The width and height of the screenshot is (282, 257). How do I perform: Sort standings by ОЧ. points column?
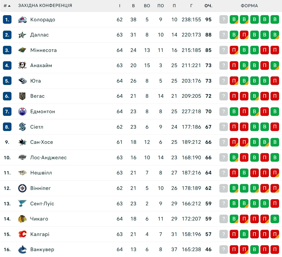pos(208,6)
